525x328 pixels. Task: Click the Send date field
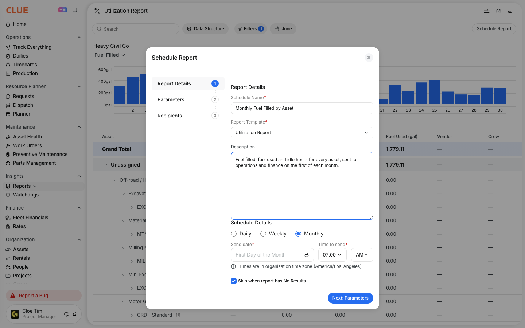point(272,255)
